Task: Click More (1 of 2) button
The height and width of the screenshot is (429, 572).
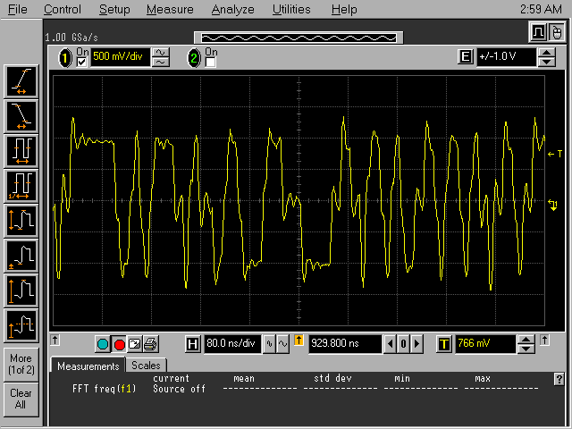Action: (21, 365)
